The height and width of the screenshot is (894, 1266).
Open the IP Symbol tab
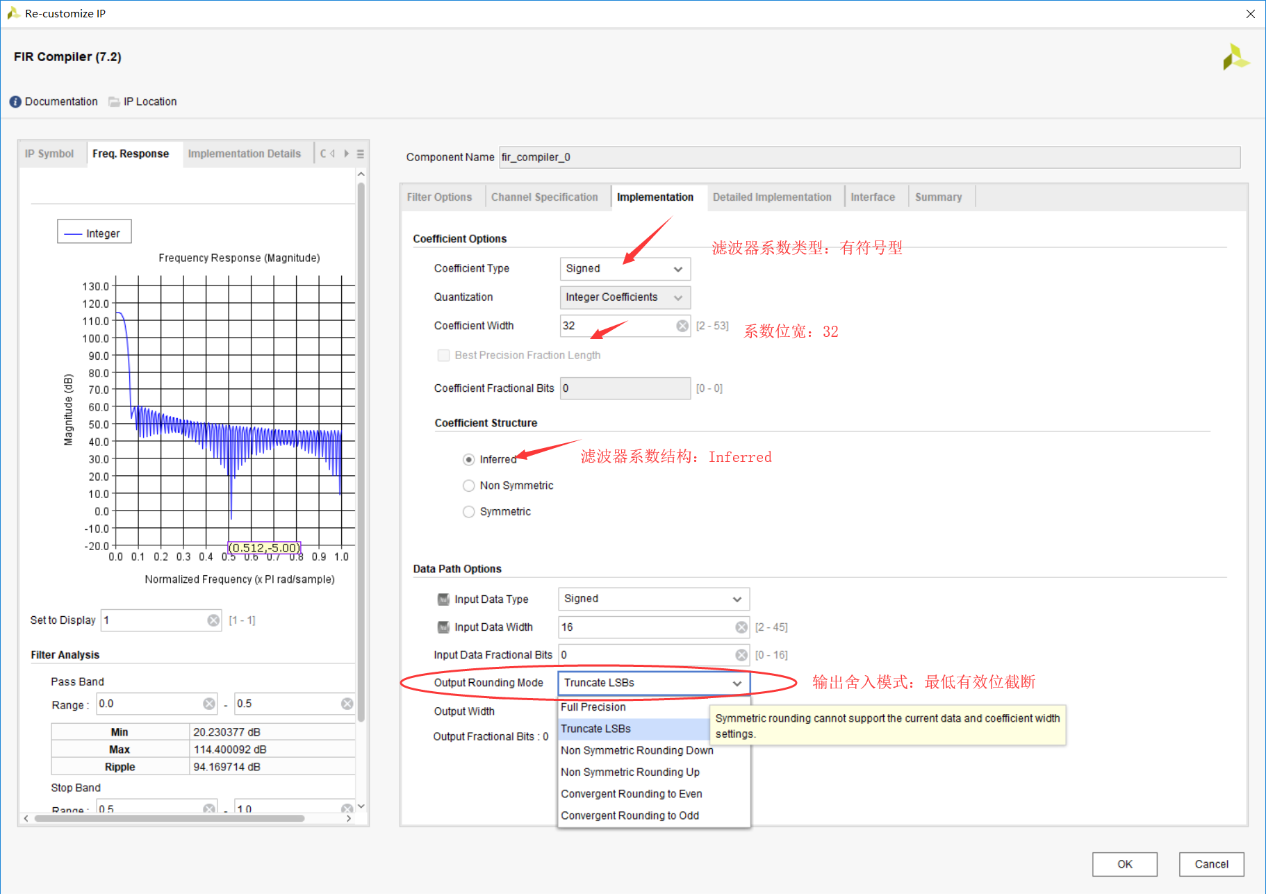(49, 154)
